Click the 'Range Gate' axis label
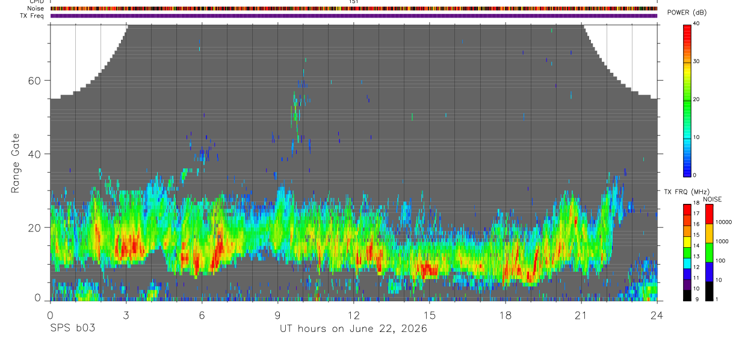 (16, 163)
